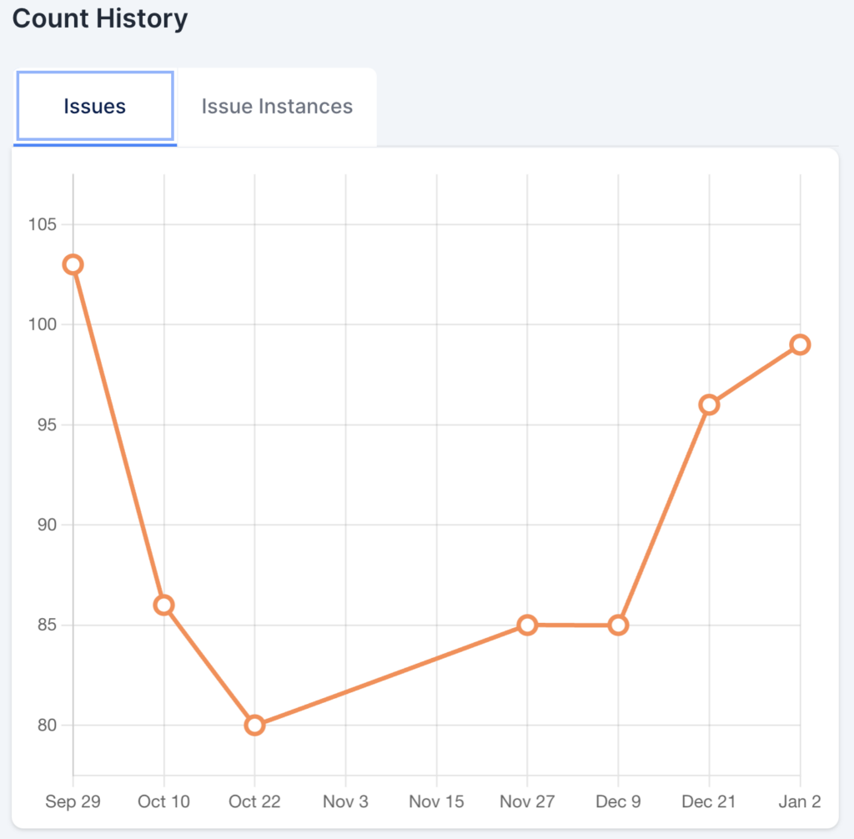
Task: Click the lowest data point on Oct 22
Action: (x=255, y=725)
